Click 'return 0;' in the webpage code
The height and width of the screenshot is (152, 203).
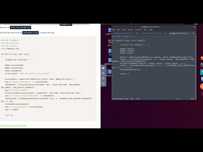[9, 115]
